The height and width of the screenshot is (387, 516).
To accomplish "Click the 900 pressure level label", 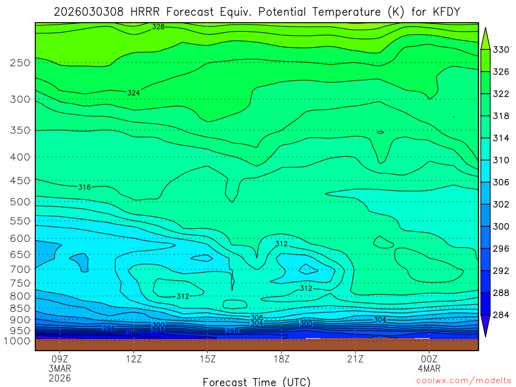I will pos(20,319).
